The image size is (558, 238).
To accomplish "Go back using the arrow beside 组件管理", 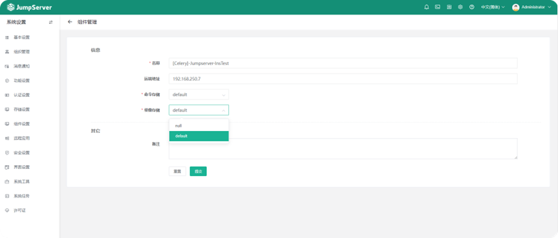I will click(x=70, y=22).
